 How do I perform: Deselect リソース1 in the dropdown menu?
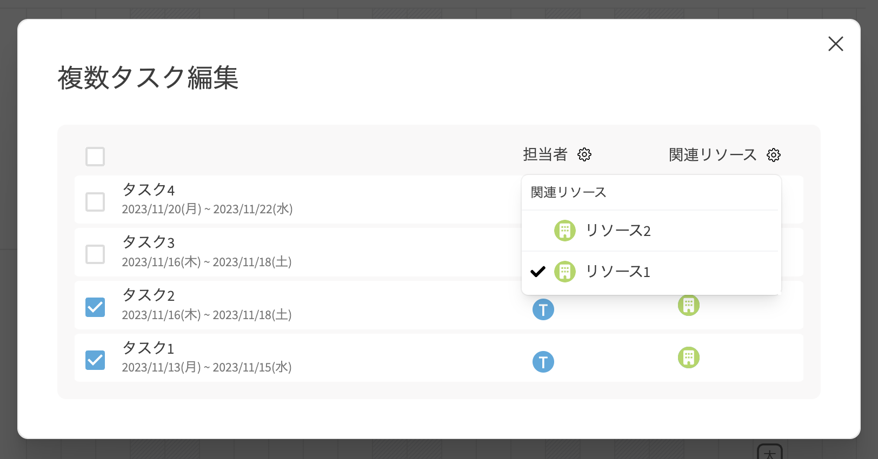[x=618, y=272]
